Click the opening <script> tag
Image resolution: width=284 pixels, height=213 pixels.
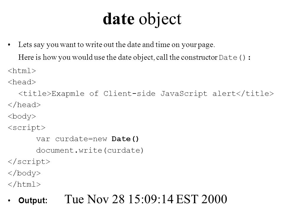27,128
